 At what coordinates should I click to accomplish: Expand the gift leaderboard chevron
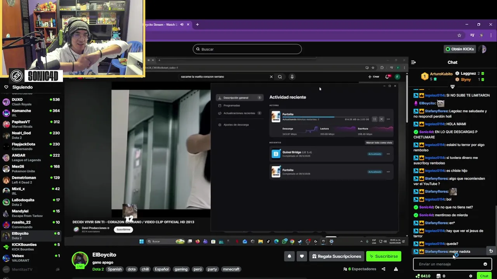[452, 87]
